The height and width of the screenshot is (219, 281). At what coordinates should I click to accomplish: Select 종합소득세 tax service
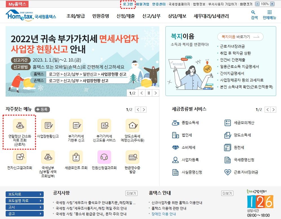[x=185, y=123]
